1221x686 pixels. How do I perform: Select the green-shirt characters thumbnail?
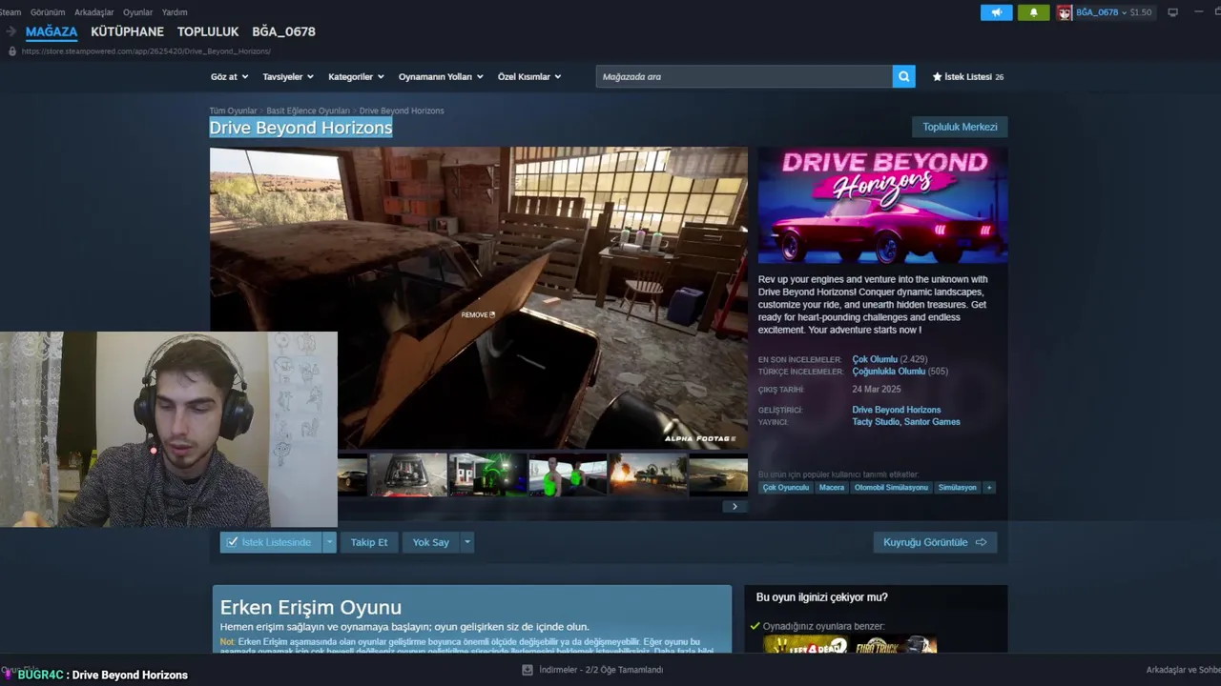568,474
